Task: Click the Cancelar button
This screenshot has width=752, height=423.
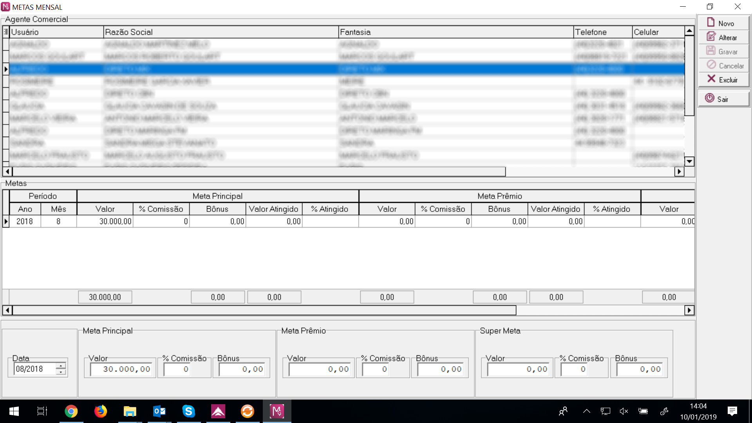Action: click(x=723, y=65)
